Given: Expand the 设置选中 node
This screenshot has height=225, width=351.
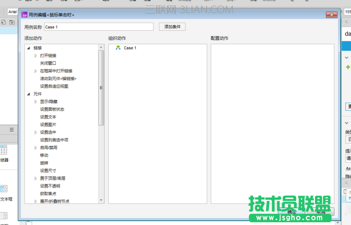Looking at the screenshot, I should tap(36, 133).
